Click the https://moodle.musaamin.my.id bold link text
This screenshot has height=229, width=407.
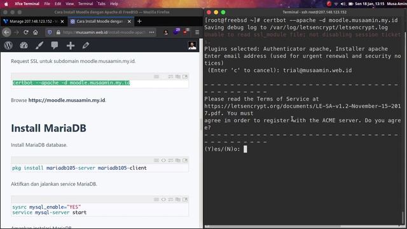pos(67,100)
